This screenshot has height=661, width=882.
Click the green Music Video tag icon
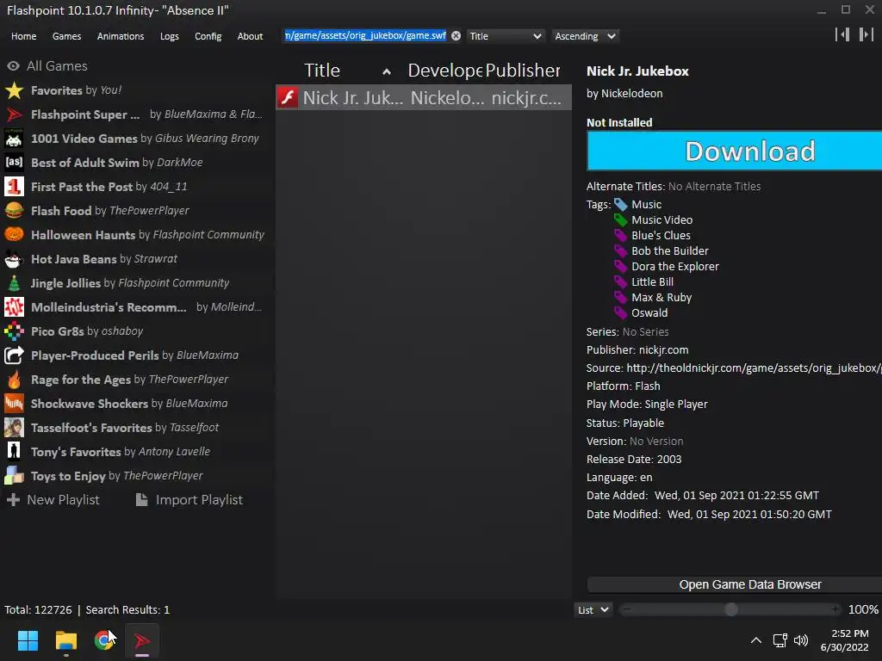pos(620,219)
